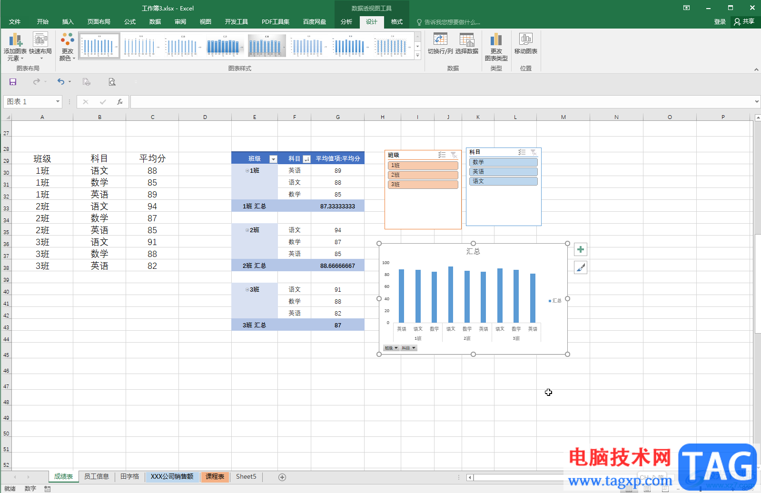The width and height of the screenshot is (761, 493).
Task: Toggle 语文 in the 科目 slicer
Action: click(504, 181)
